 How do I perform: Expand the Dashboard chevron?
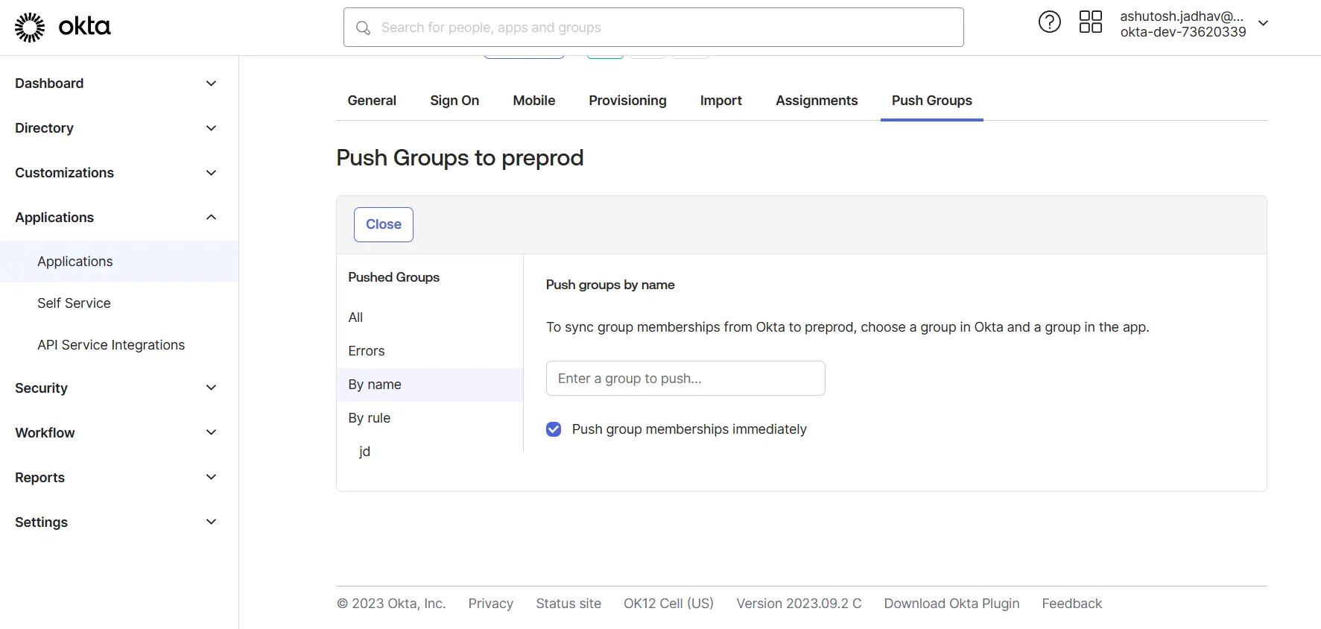click(x=211, y=83)
